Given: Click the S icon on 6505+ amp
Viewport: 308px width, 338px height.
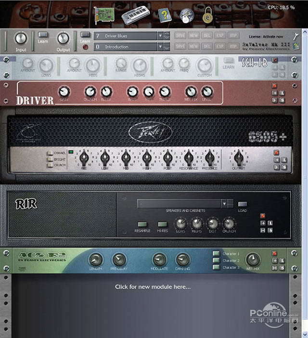Looking at the screenshot, I should (x=284, y=167).
